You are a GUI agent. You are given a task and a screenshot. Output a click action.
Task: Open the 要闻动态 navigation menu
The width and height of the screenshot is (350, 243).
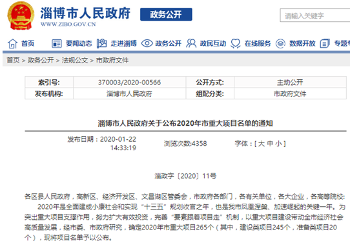click(x=79, y=43)
